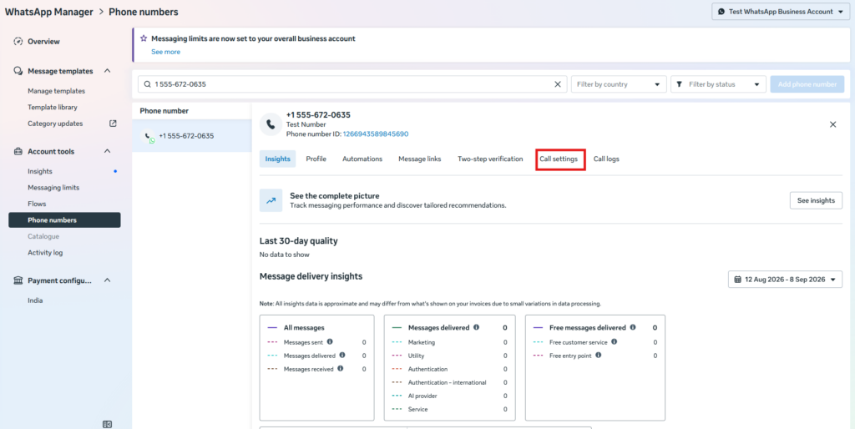Select +1 555-672-0635 row in list
Viewport: 855px width, 429px height.
coord(191,136)
